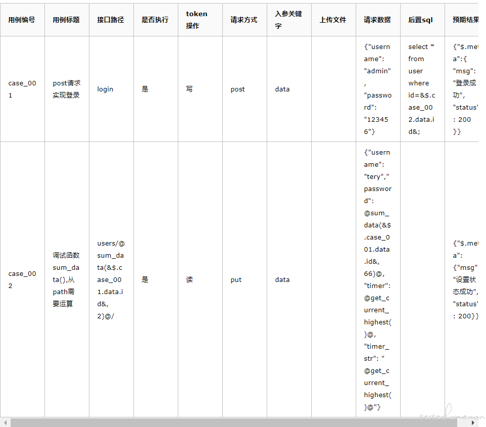The width and height of the screenshot is (486, 427).
Task: Click the users/@sum_data path cell
Action: 111,280
